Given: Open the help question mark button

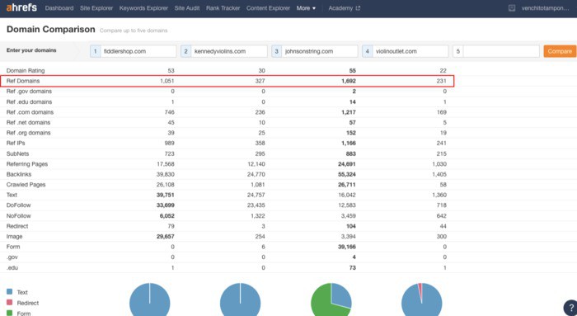Looking at the screenshot, I should (570, 308).
